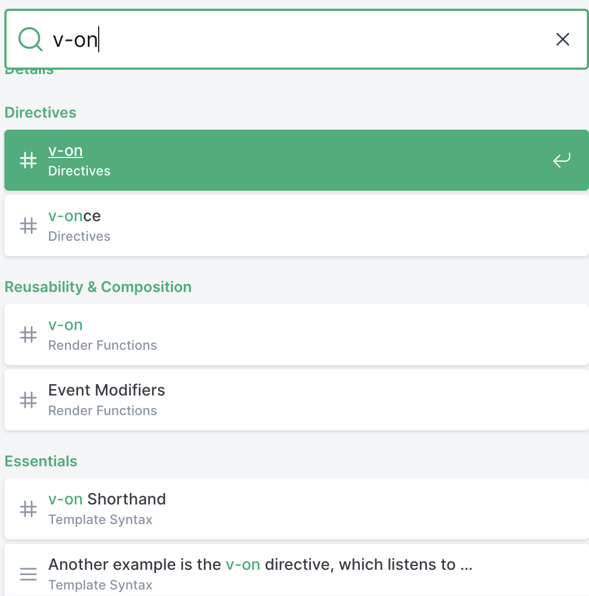The height and width of the screenshot is (596, 589).
Task: Click the hash icon next to v-once result
Action: [28, 225]
